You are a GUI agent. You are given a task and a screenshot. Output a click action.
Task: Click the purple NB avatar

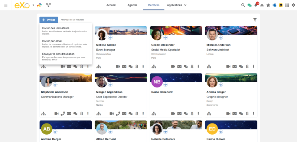pyautogui.click(x=157, y=82)
